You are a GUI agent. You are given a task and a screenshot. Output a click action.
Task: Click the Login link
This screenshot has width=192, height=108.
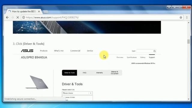click(133, 51)
